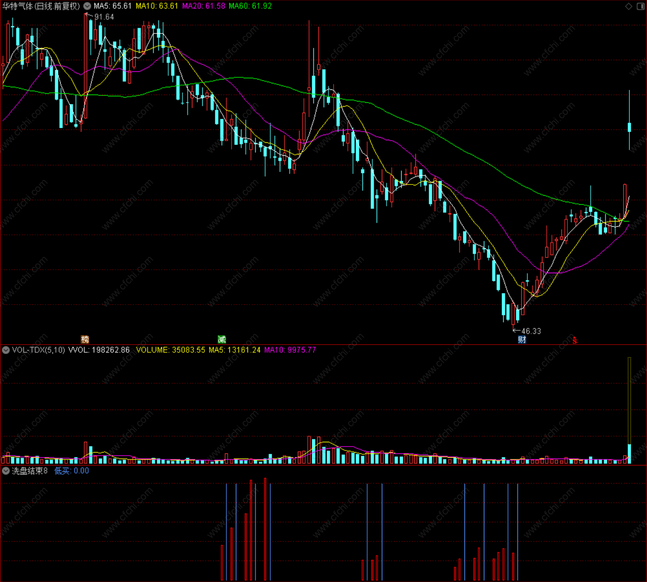Select the MA20: 61.58 label
This screenshot has height=582, width=647.
(204, 6)
